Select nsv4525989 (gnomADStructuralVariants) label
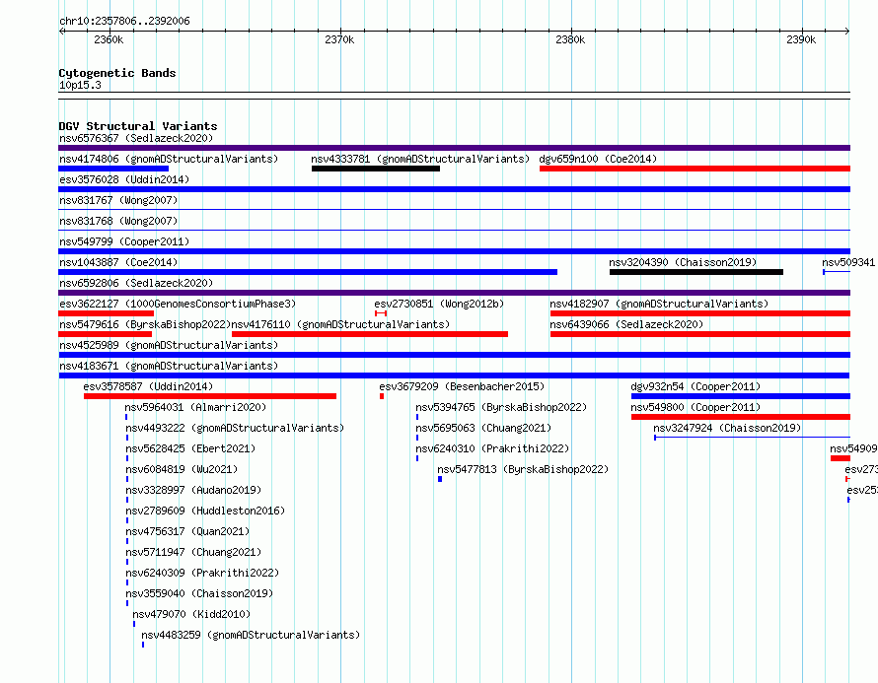This screenshot has height=683, width=878. click(169, 345)
